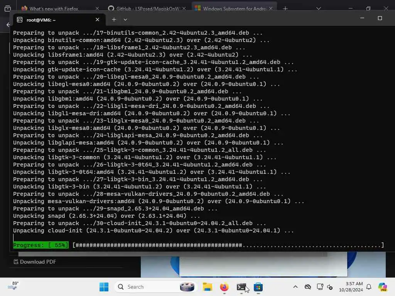Click the Download PDF link
The height and width of the screenshot is (296, 395).
click(x=35, y=262)
